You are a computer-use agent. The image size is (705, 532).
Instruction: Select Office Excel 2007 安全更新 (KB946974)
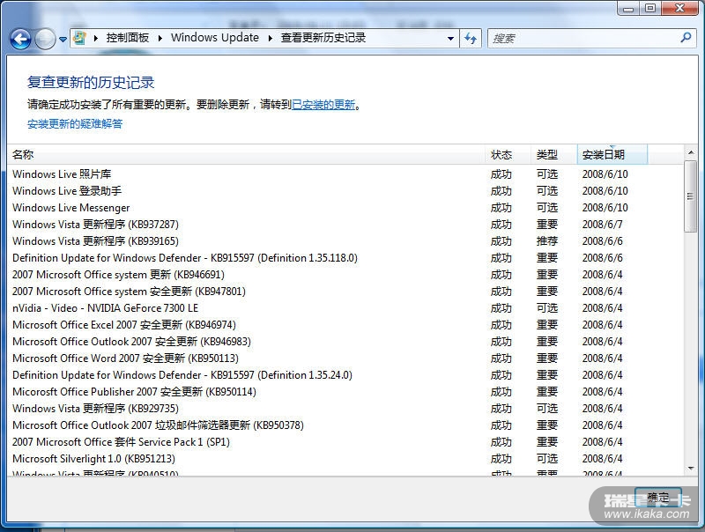345,325
